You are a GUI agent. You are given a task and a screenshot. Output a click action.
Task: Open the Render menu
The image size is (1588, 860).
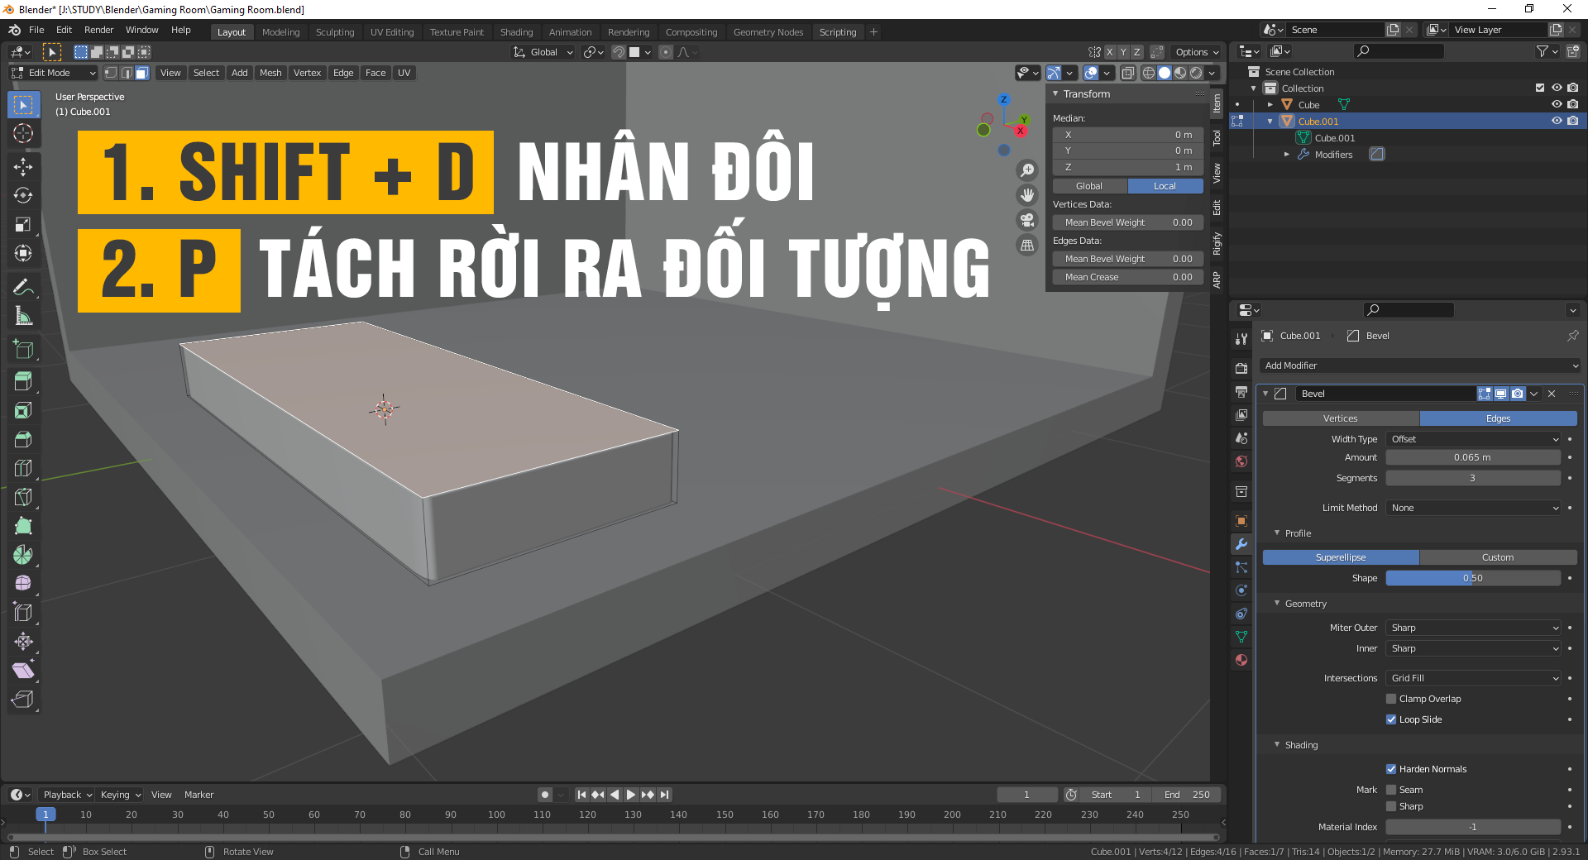tap(98, 30)
